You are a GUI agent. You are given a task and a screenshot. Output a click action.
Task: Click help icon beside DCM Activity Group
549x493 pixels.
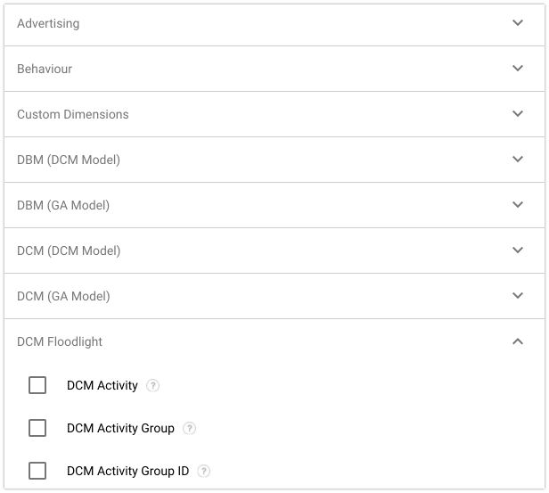(189, 429)
